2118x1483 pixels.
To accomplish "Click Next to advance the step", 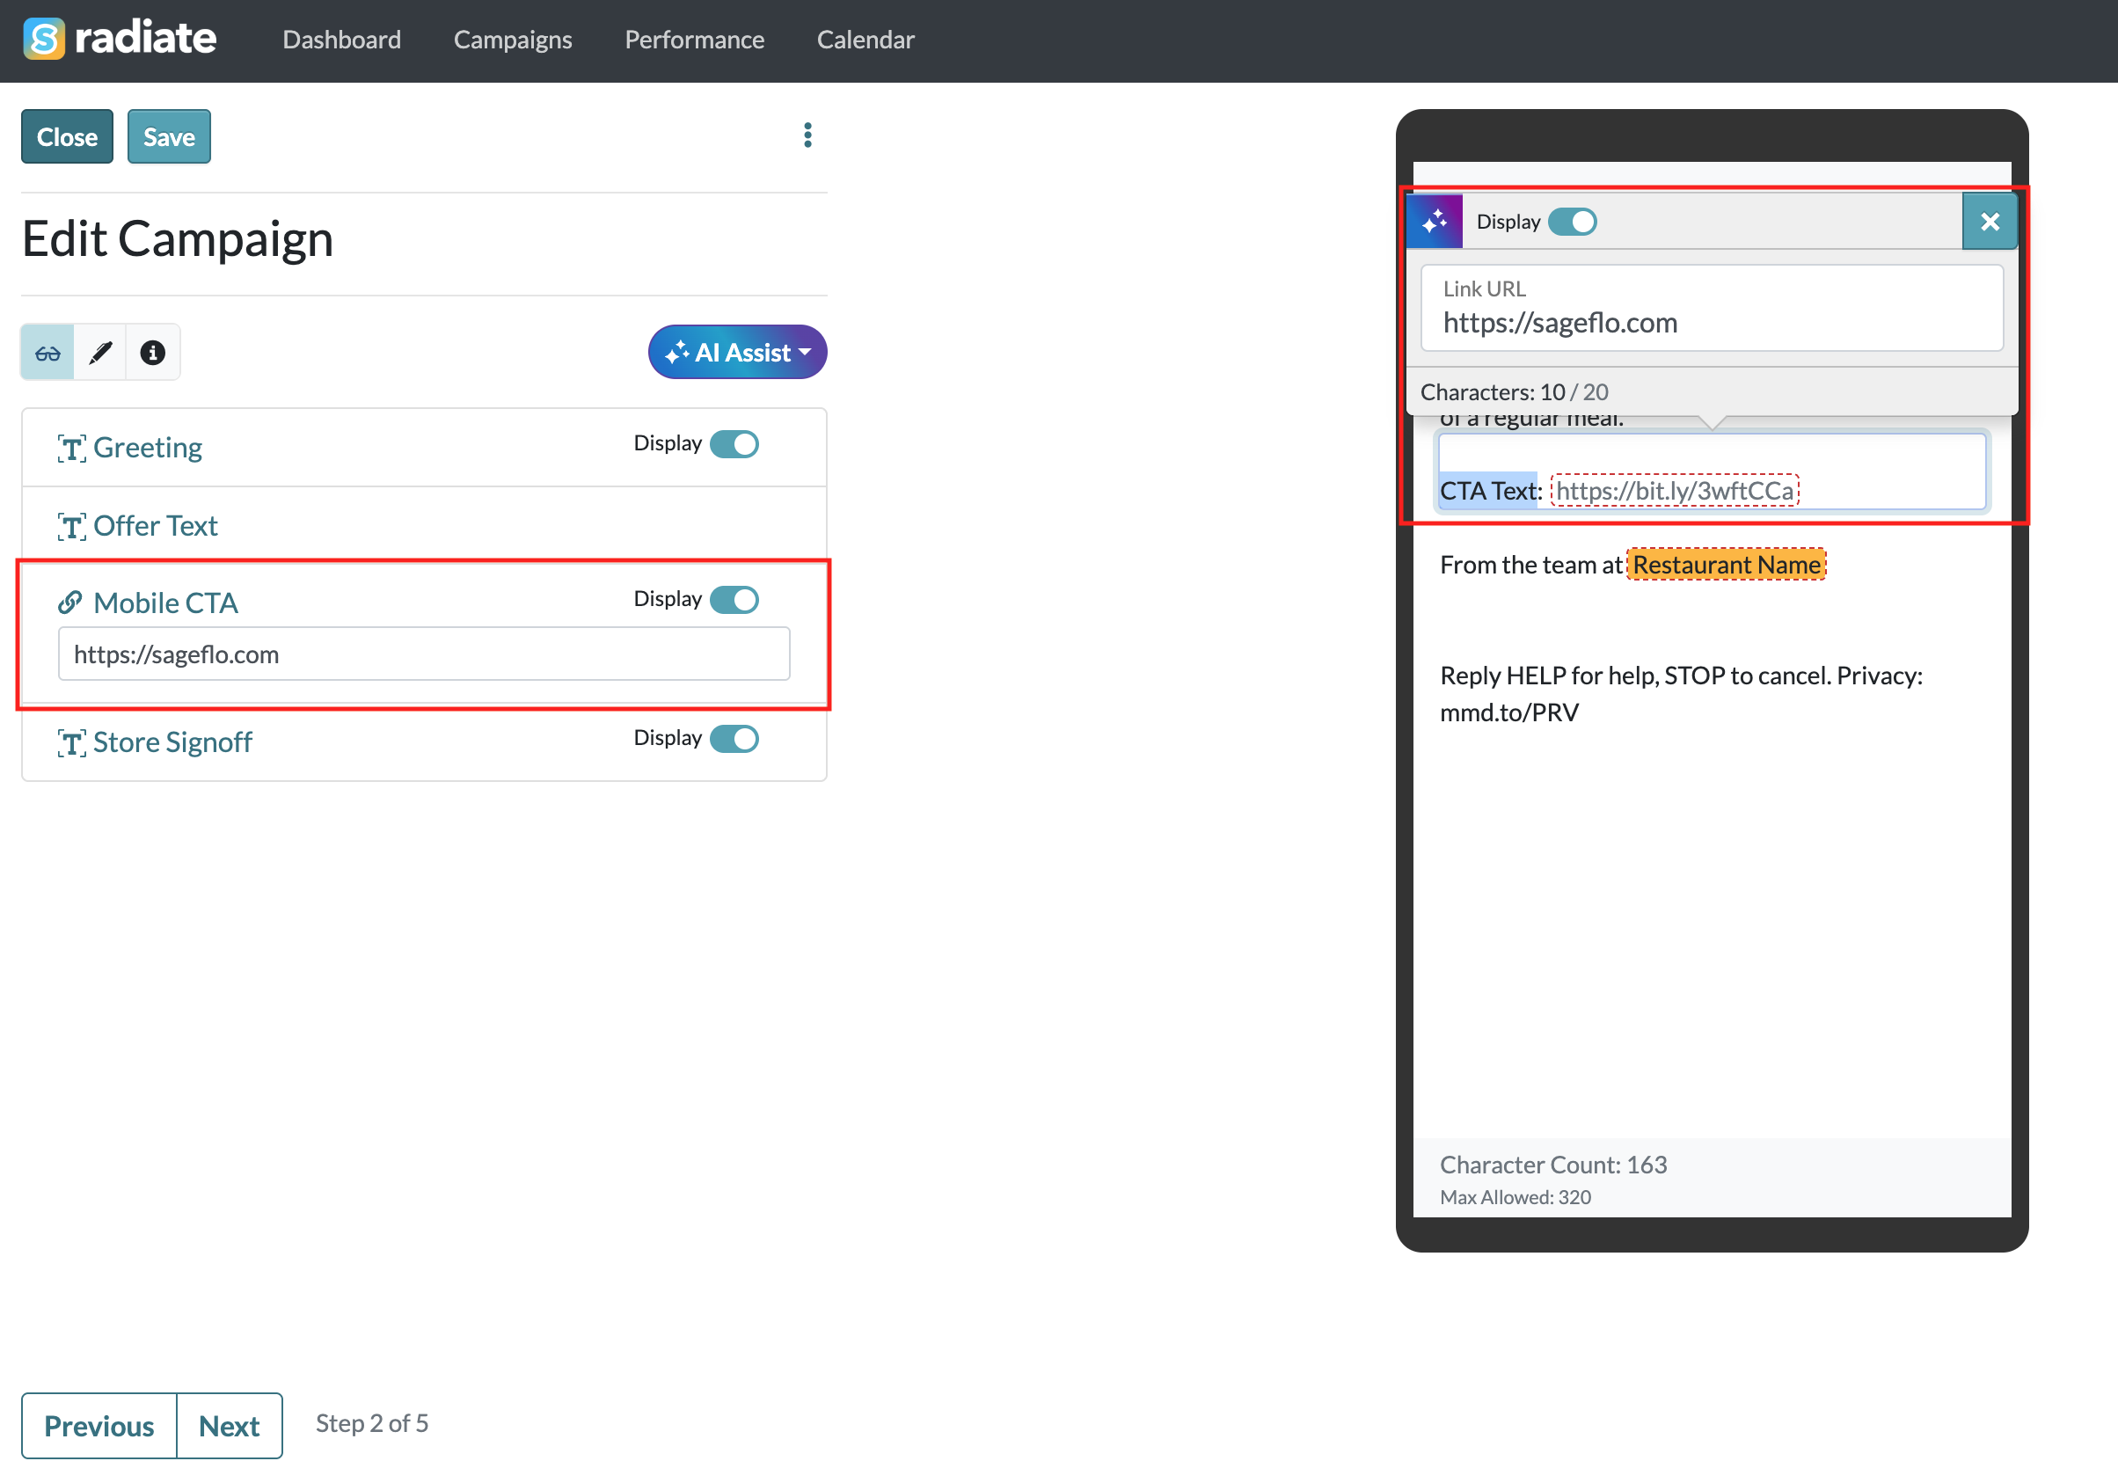I will [x=229, y=1426].
